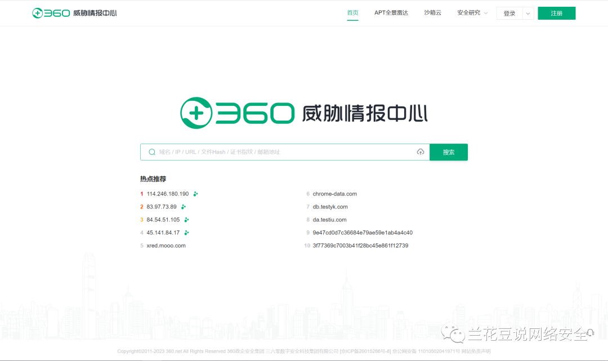
Task: Open hot item xred.mooo.com
Action: (166, 246)
